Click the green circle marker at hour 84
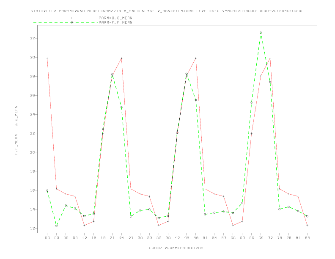 click(308, 216)
